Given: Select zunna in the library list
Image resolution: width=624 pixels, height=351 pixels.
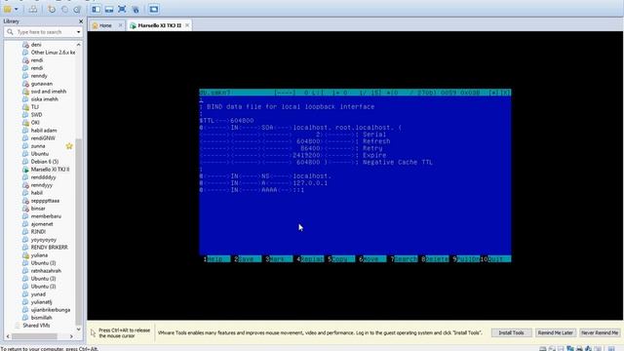Looking at the screenshot, I should (38, 146).
